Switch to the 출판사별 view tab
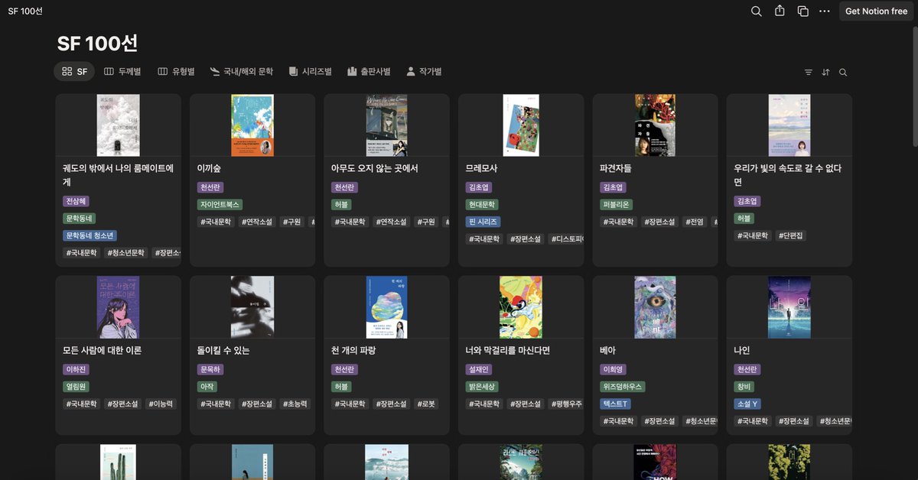The height and width of the screenshot is (480, 918). [369, 71]
